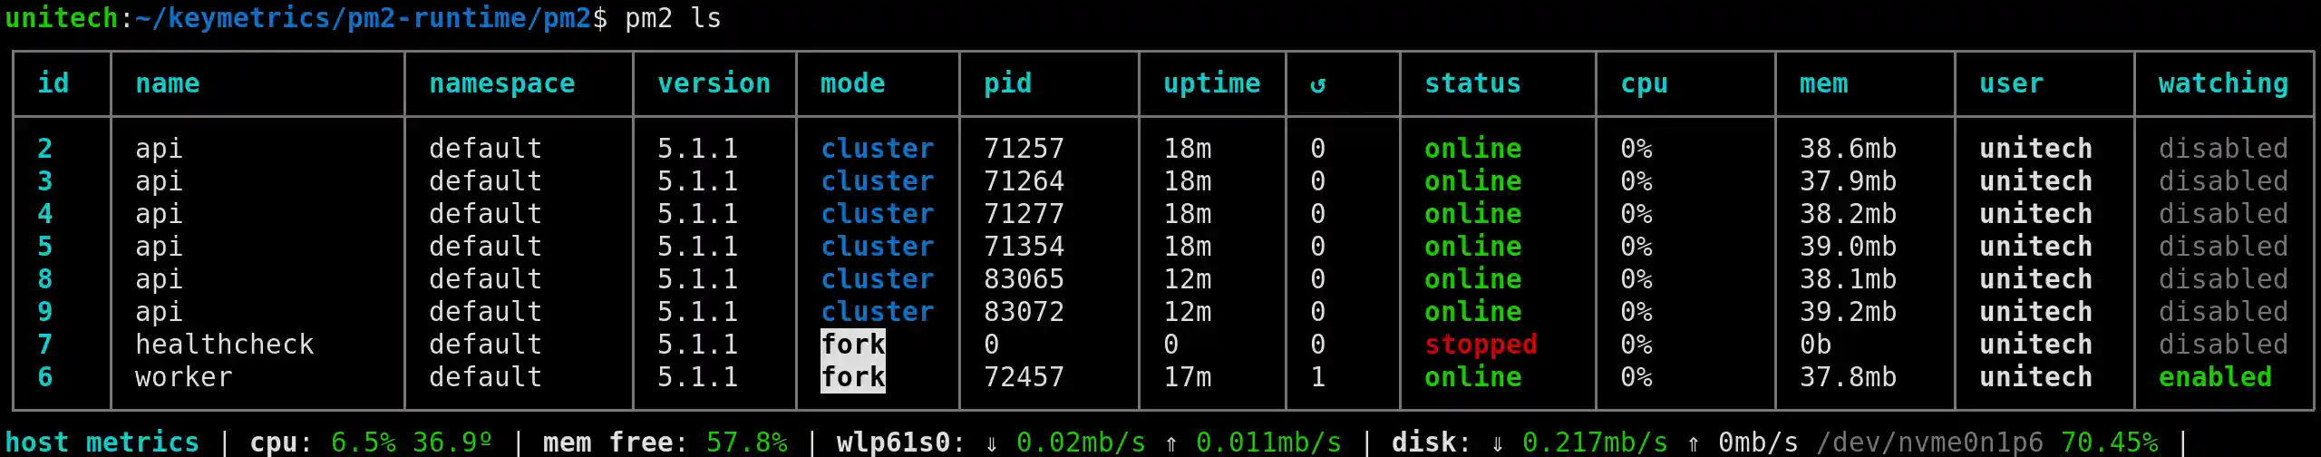This screenshot has width=2321, height=457.
Task: Click the uptime column header
Action: point(1211,83)
